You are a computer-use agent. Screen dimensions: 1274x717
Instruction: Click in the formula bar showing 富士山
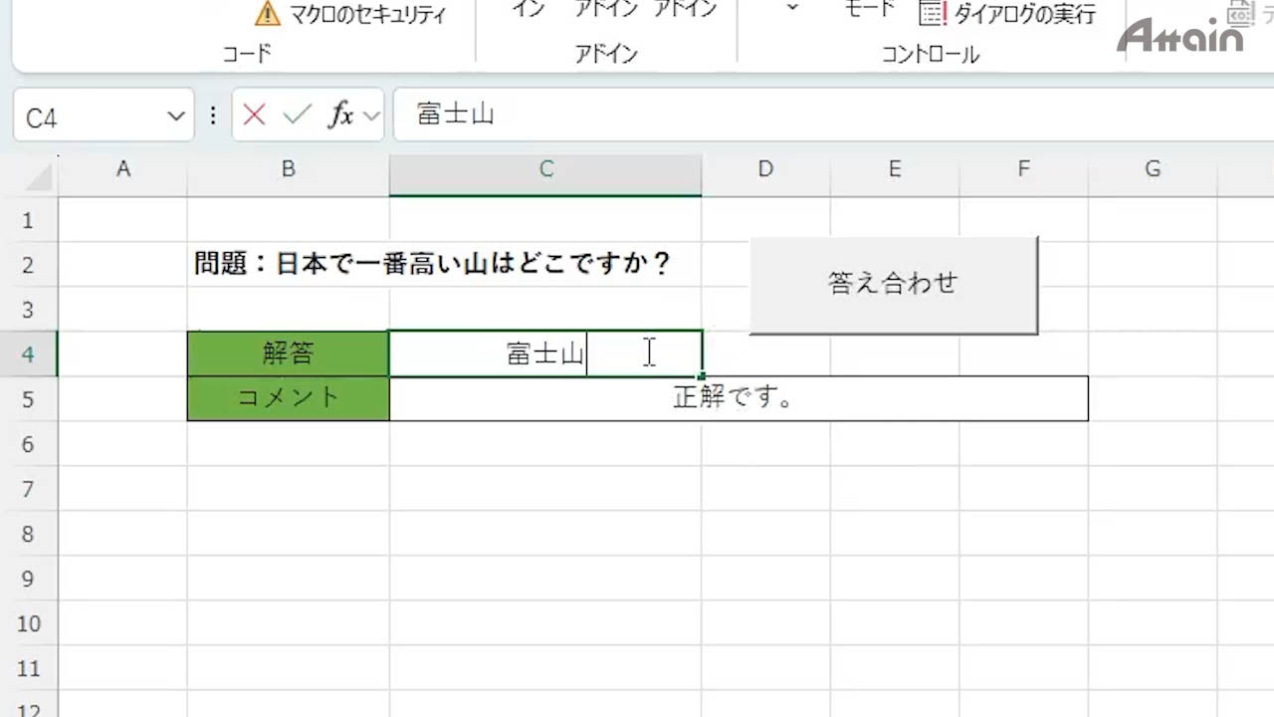pyautogui.click(x=697, y=116)
